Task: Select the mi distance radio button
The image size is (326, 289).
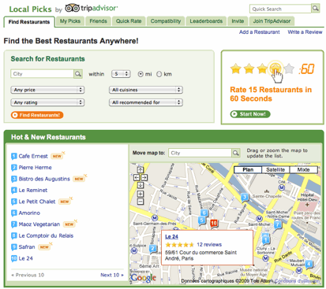Action: pos(141,74)
